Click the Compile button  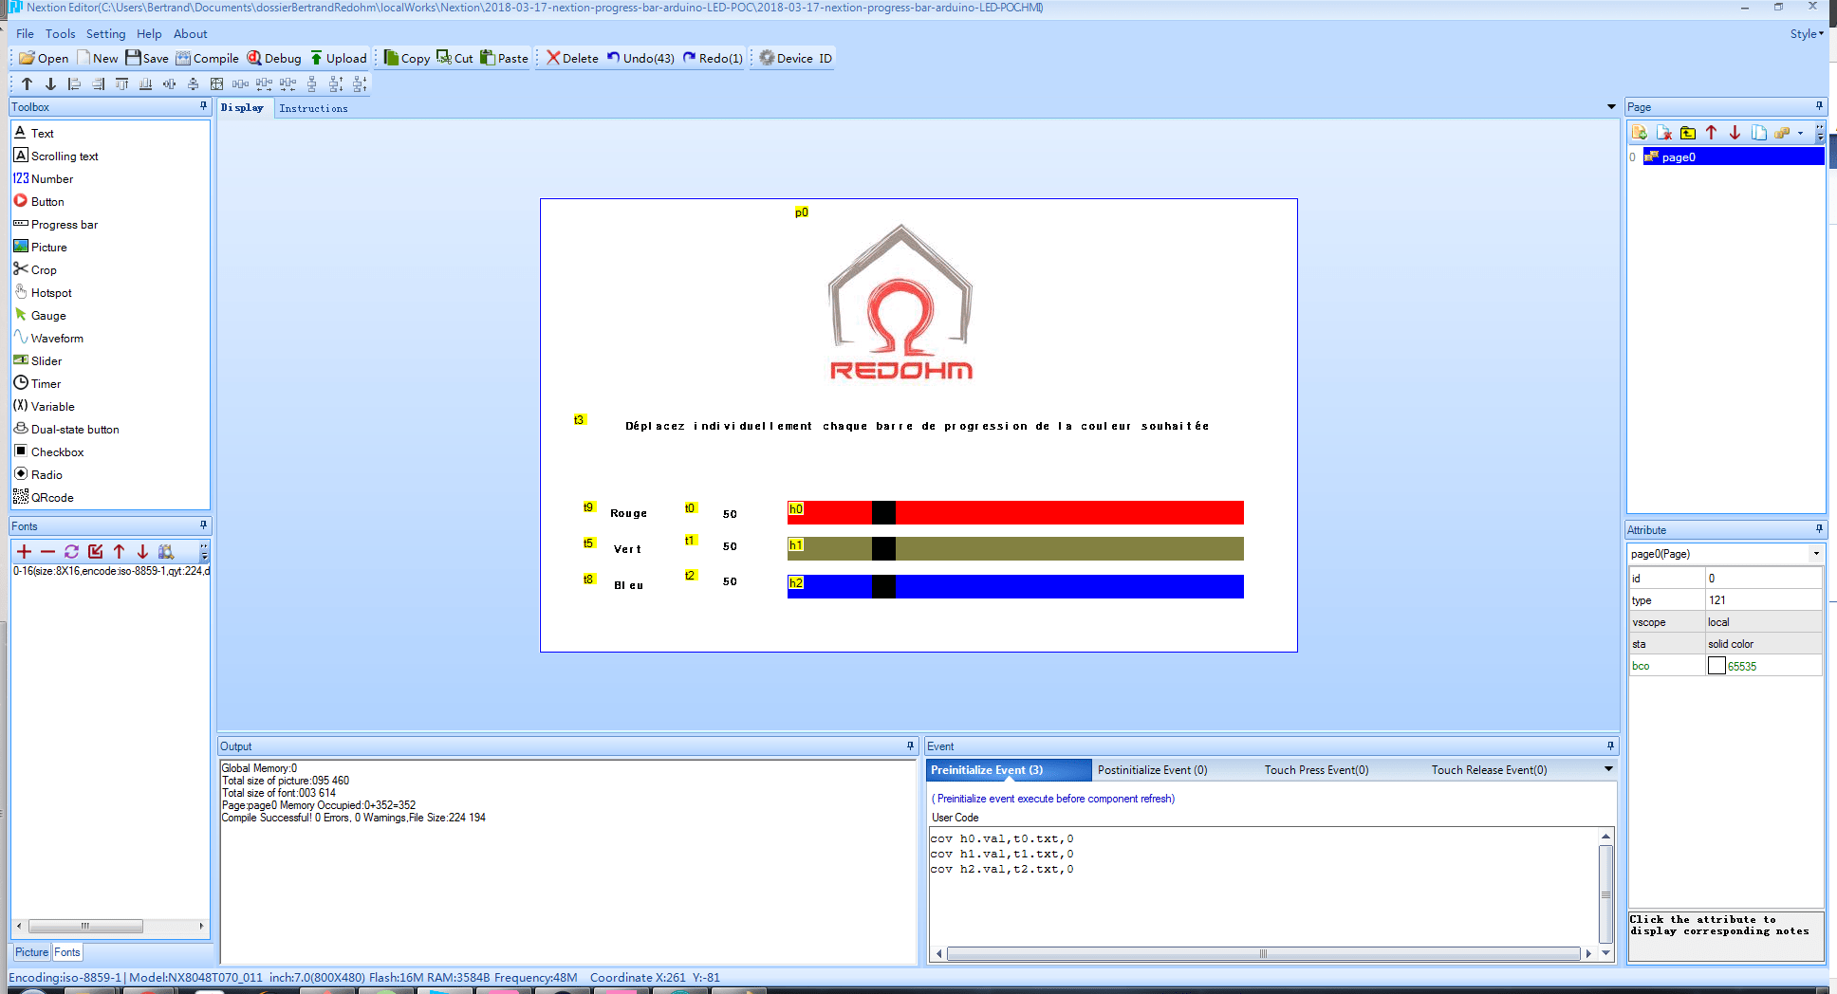tap(207, 58)
